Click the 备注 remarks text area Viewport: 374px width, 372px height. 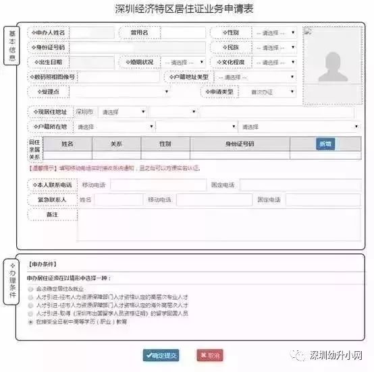coord(219,225)
